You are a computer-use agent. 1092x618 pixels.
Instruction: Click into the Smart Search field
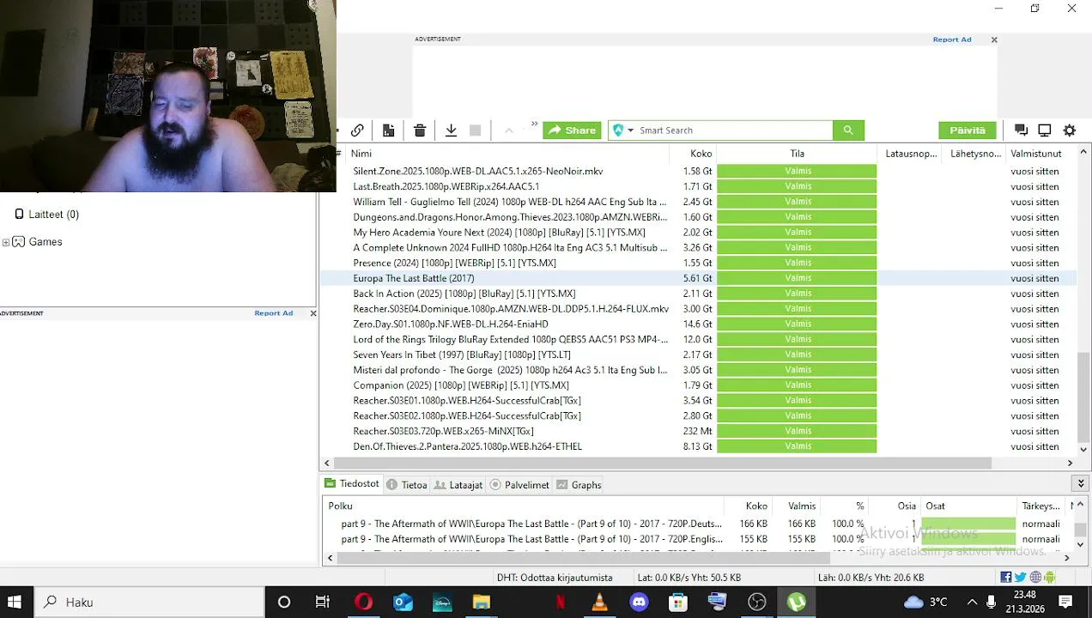tap(734, 130)
